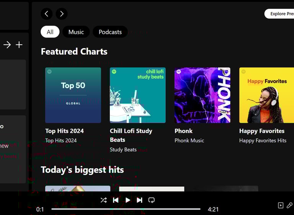This screenshot has height=215, width=294.
Task: Open the Phonk playlist cover
Action: point(203,95)
